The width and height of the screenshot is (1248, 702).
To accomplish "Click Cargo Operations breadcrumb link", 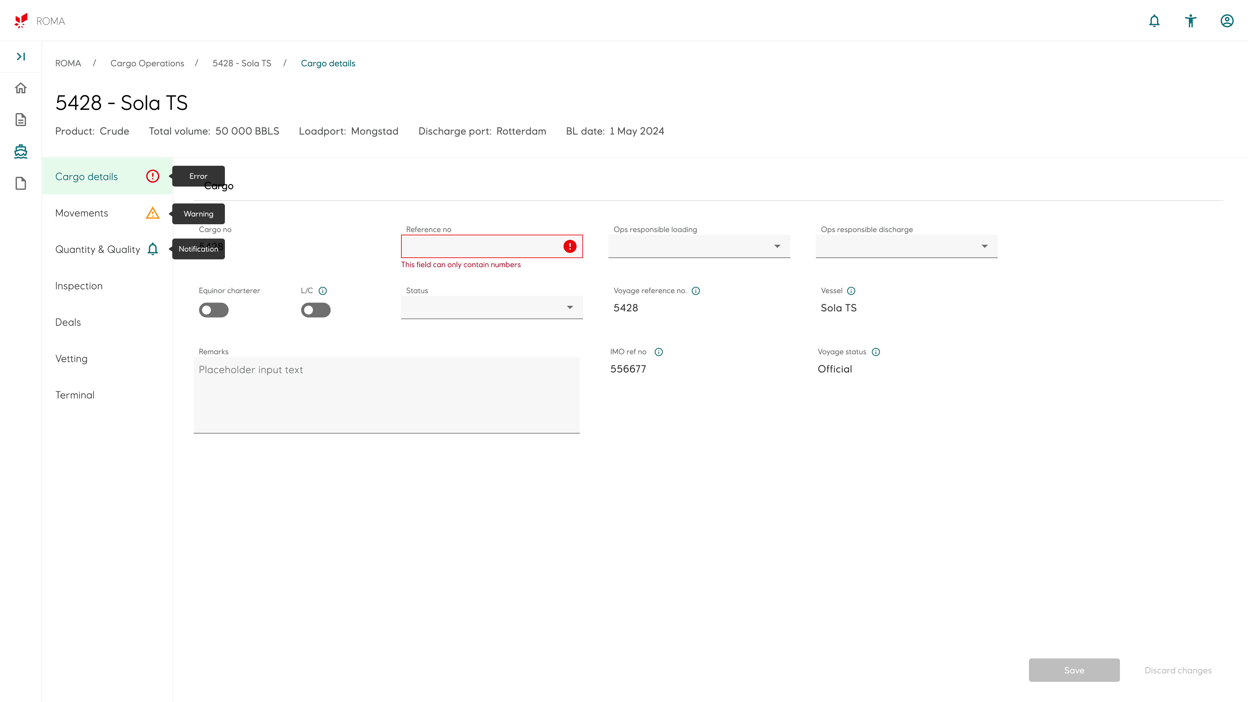I will [147, 63].
